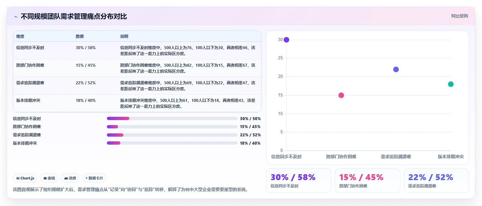The image size is (482, 206).
Task: Click table value 15% / 45%
Action: 86,65
